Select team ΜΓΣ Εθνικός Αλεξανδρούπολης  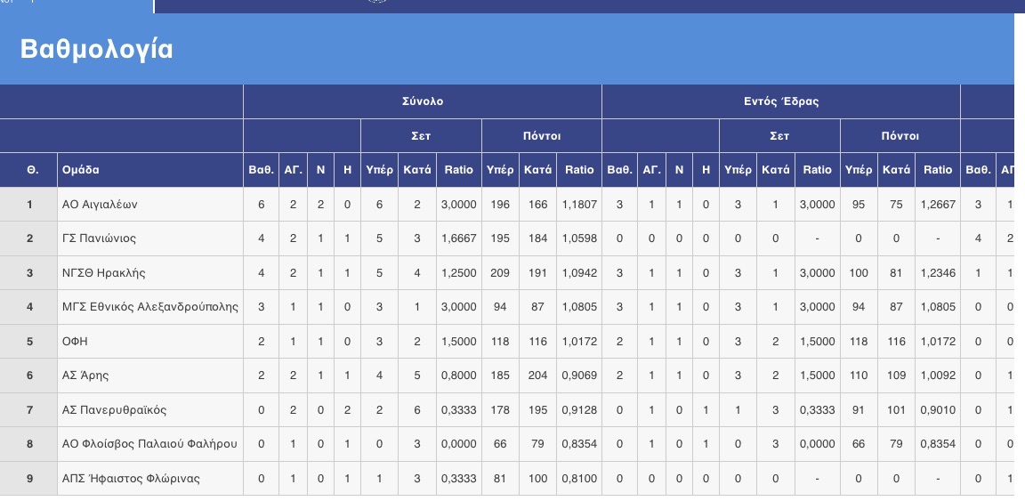tap(150, 307)
